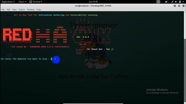Maximize the terminal window
Image resolution: width=186 pixels, height=104 pixels.
click(179, 6)
